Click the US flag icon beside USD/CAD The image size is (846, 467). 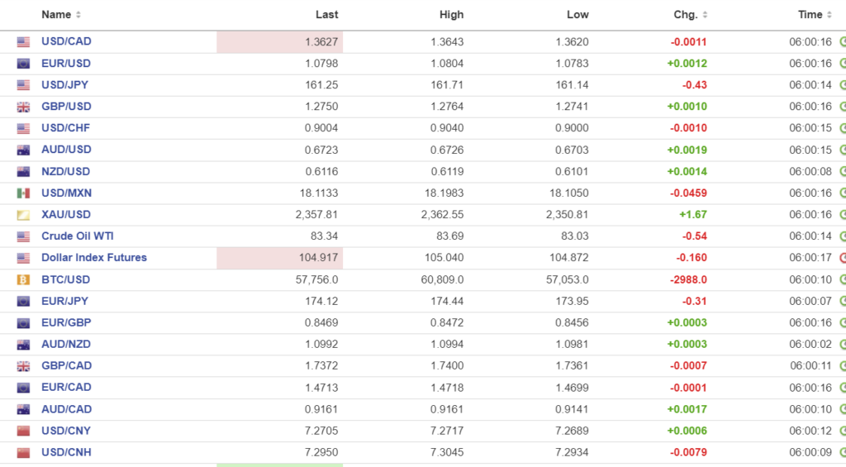(23, 42)
